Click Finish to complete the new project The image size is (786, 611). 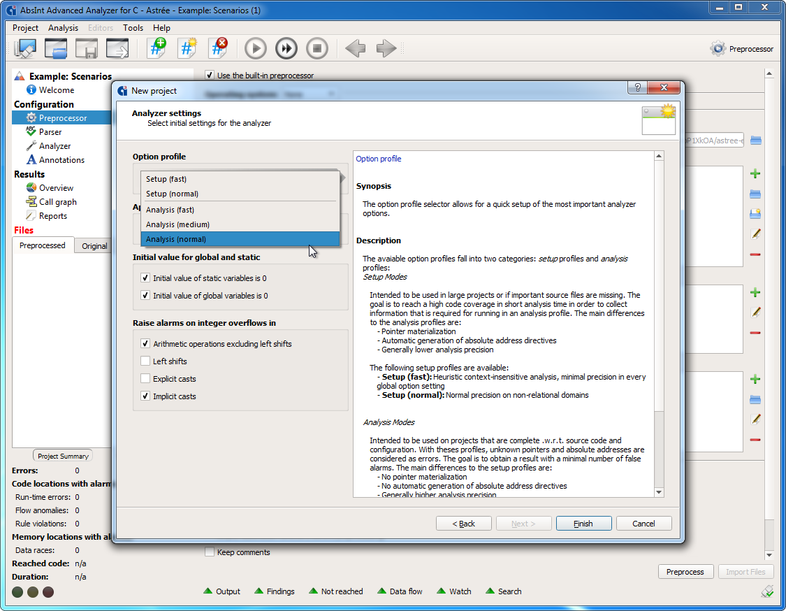click(583, 523)
